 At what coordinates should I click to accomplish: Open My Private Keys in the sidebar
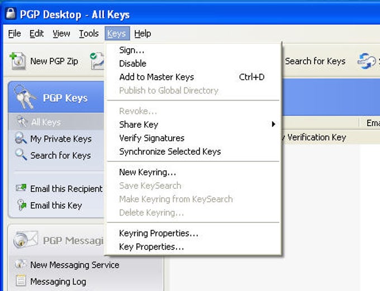point(61,139)
